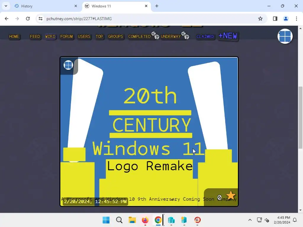Open Chrome's three-dot menu
This screenshot has width=303, height=227.
(296, 19)
